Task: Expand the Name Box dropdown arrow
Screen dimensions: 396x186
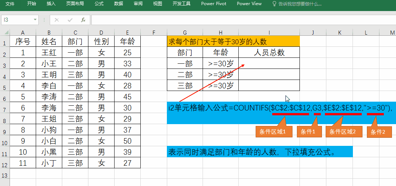Action: (35, 20)
